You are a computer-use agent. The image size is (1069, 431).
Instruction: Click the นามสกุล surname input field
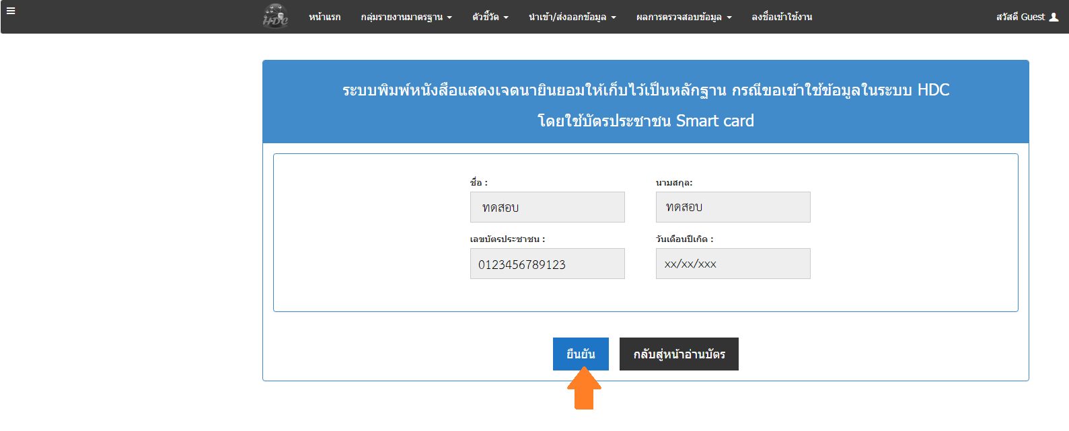(733, 207)
